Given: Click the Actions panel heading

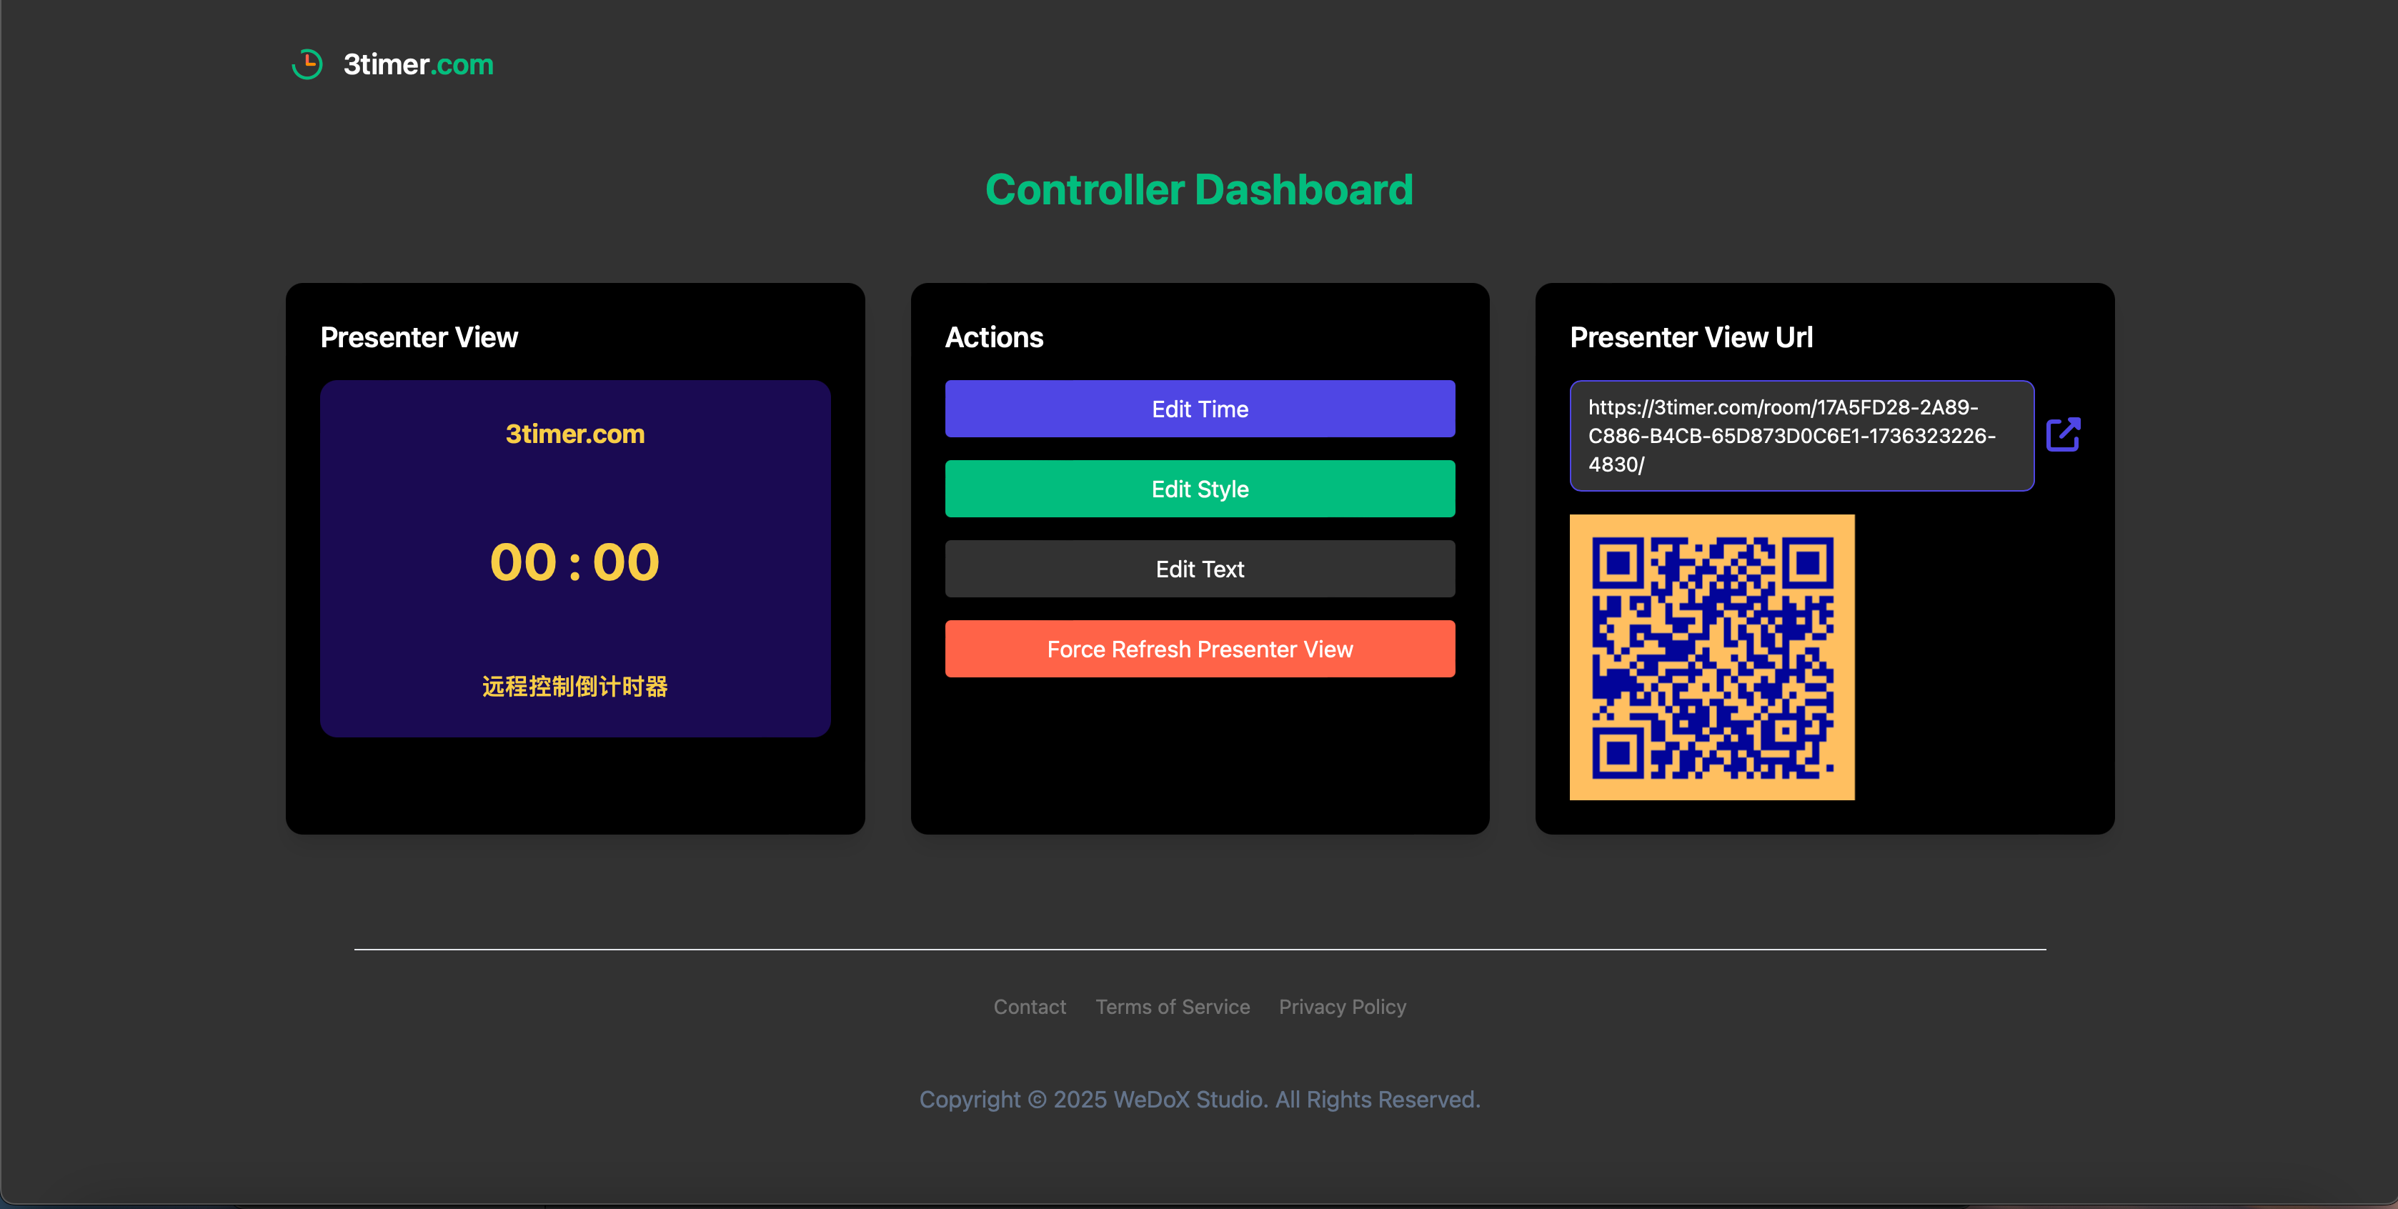Looking at the screenshot, I should tap(994, 337).
